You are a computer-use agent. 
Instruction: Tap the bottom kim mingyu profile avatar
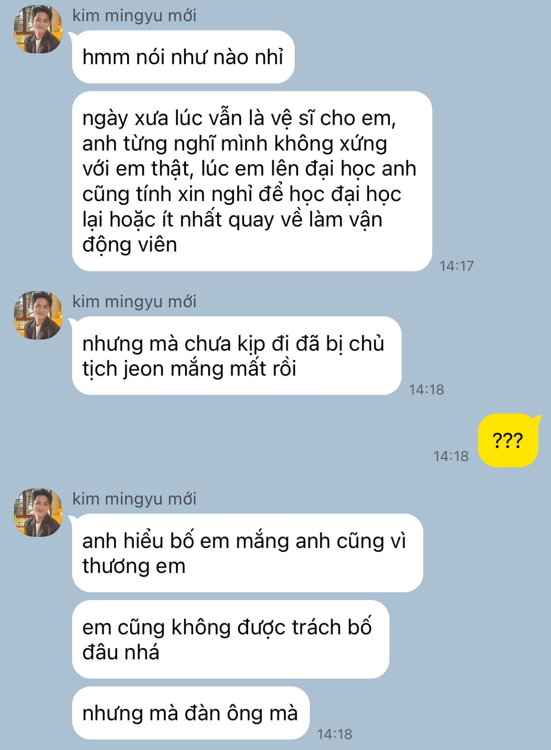38,512
